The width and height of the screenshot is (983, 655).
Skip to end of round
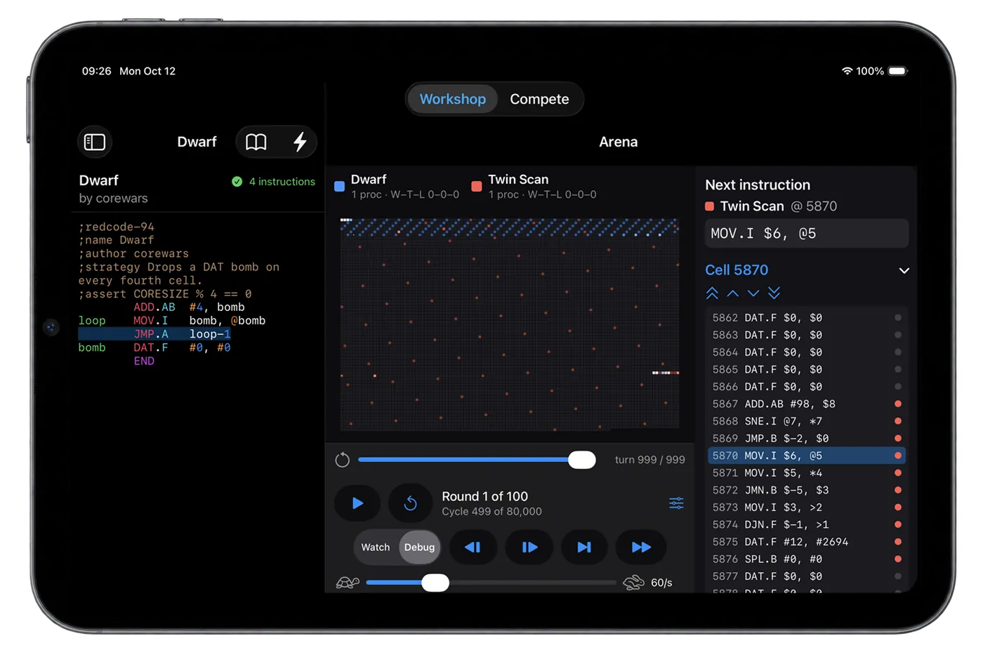pyautogui.click(x=584, y=548)
